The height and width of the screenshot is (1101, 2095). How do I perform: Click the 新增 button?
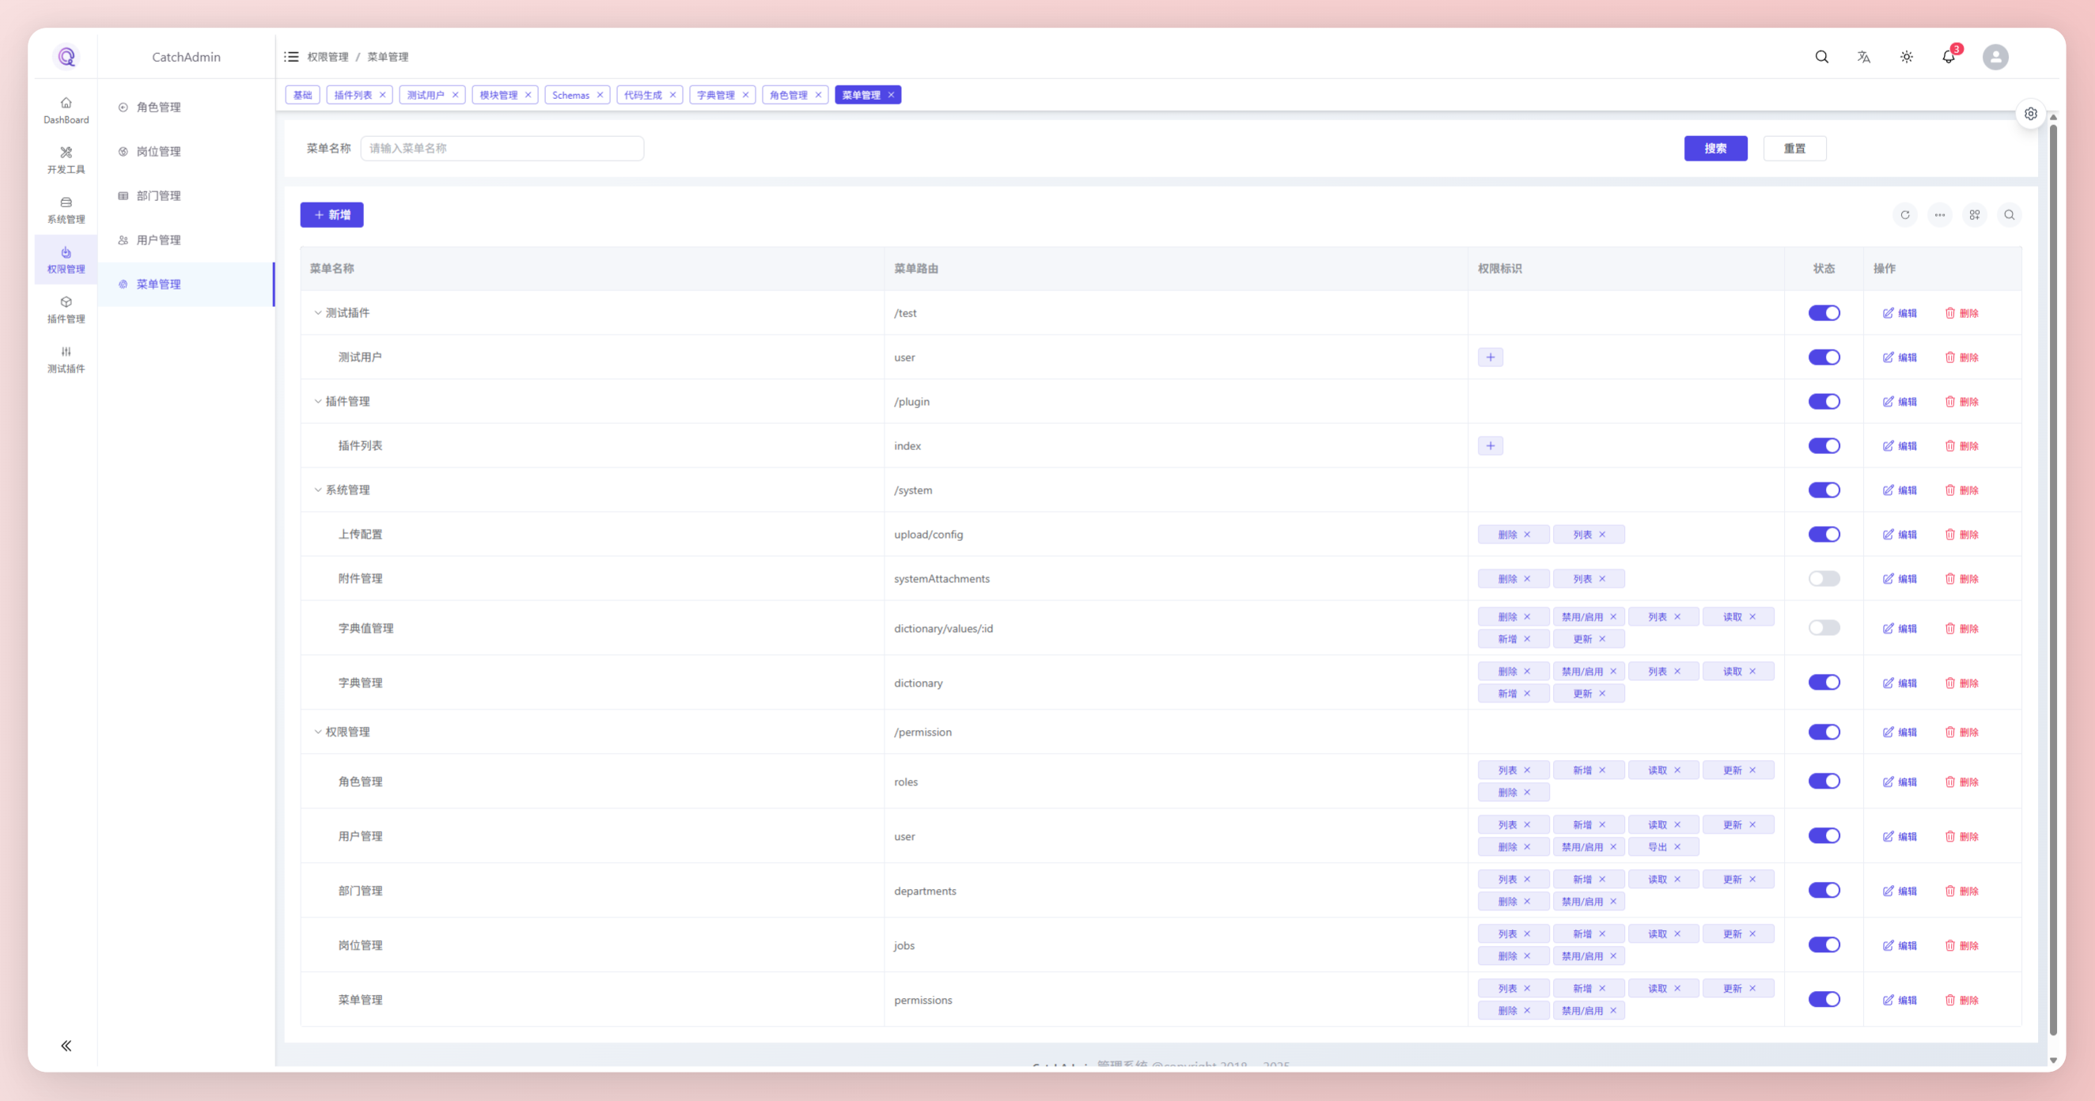click(x=331, y=214)
